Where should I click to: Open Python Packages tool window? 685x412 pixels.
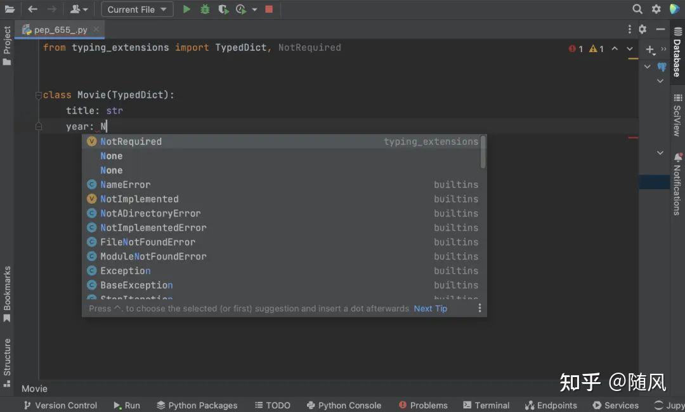(x=197, y=406)
